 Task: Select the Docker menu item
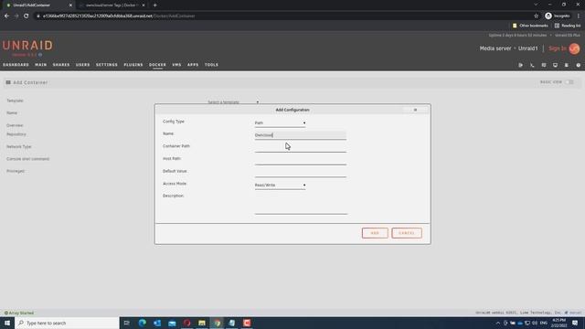coord(157,65)
